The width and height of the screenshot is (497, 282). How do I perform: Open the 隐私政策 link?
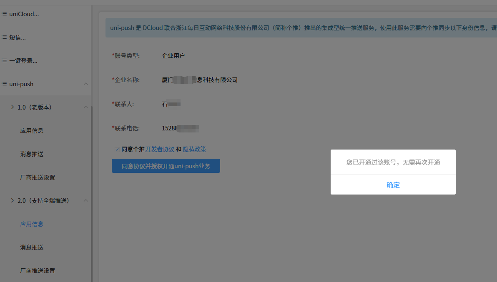194,149
